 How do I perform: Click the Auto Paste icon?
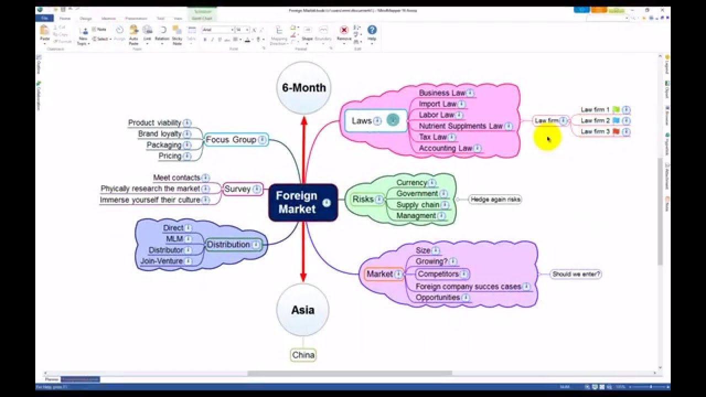tap(133, 35)
